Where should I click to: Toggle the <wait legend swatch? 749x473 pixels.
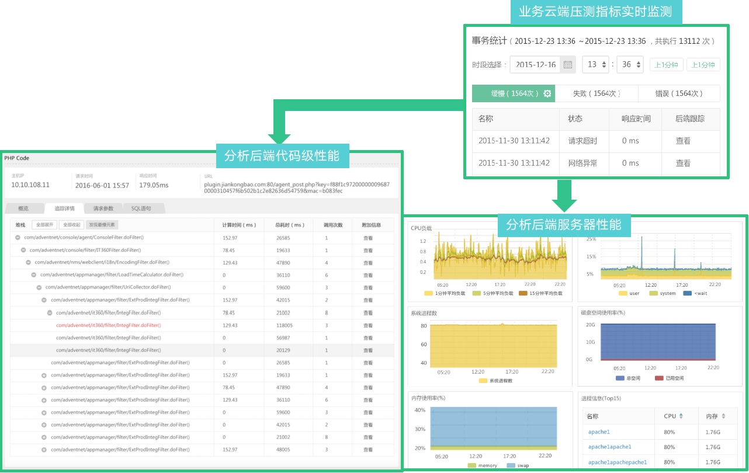pyautogui.click(x=688, y=293)
